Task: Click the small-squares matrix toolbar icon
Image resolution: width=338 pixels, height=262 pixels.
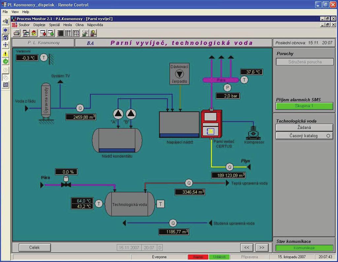Action: (76, 33)
